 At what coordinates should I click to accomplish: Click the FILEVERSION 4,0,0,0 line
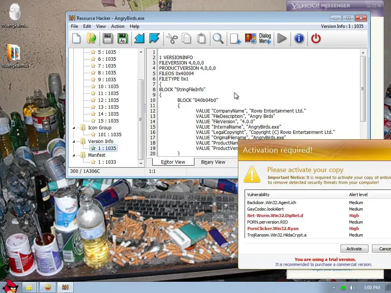click(181, 63)
